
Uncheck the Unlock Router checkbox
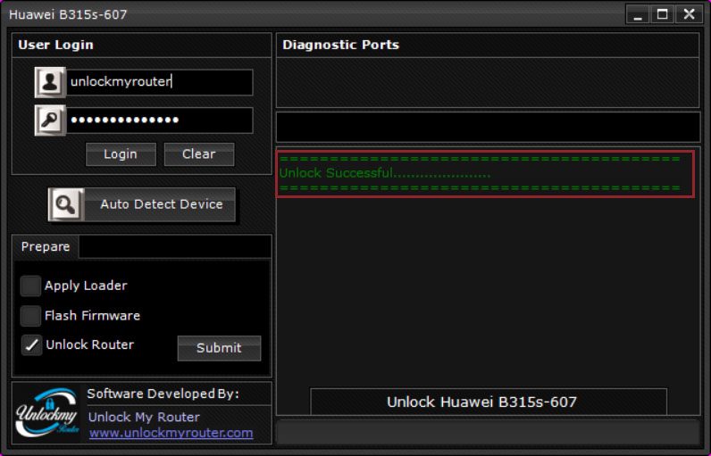pyautogui.click(x=31, y=345)
